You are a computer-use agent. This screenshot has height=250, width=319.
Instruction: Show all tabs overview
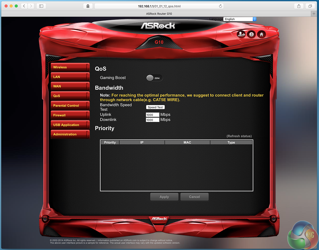click(310, 6)
